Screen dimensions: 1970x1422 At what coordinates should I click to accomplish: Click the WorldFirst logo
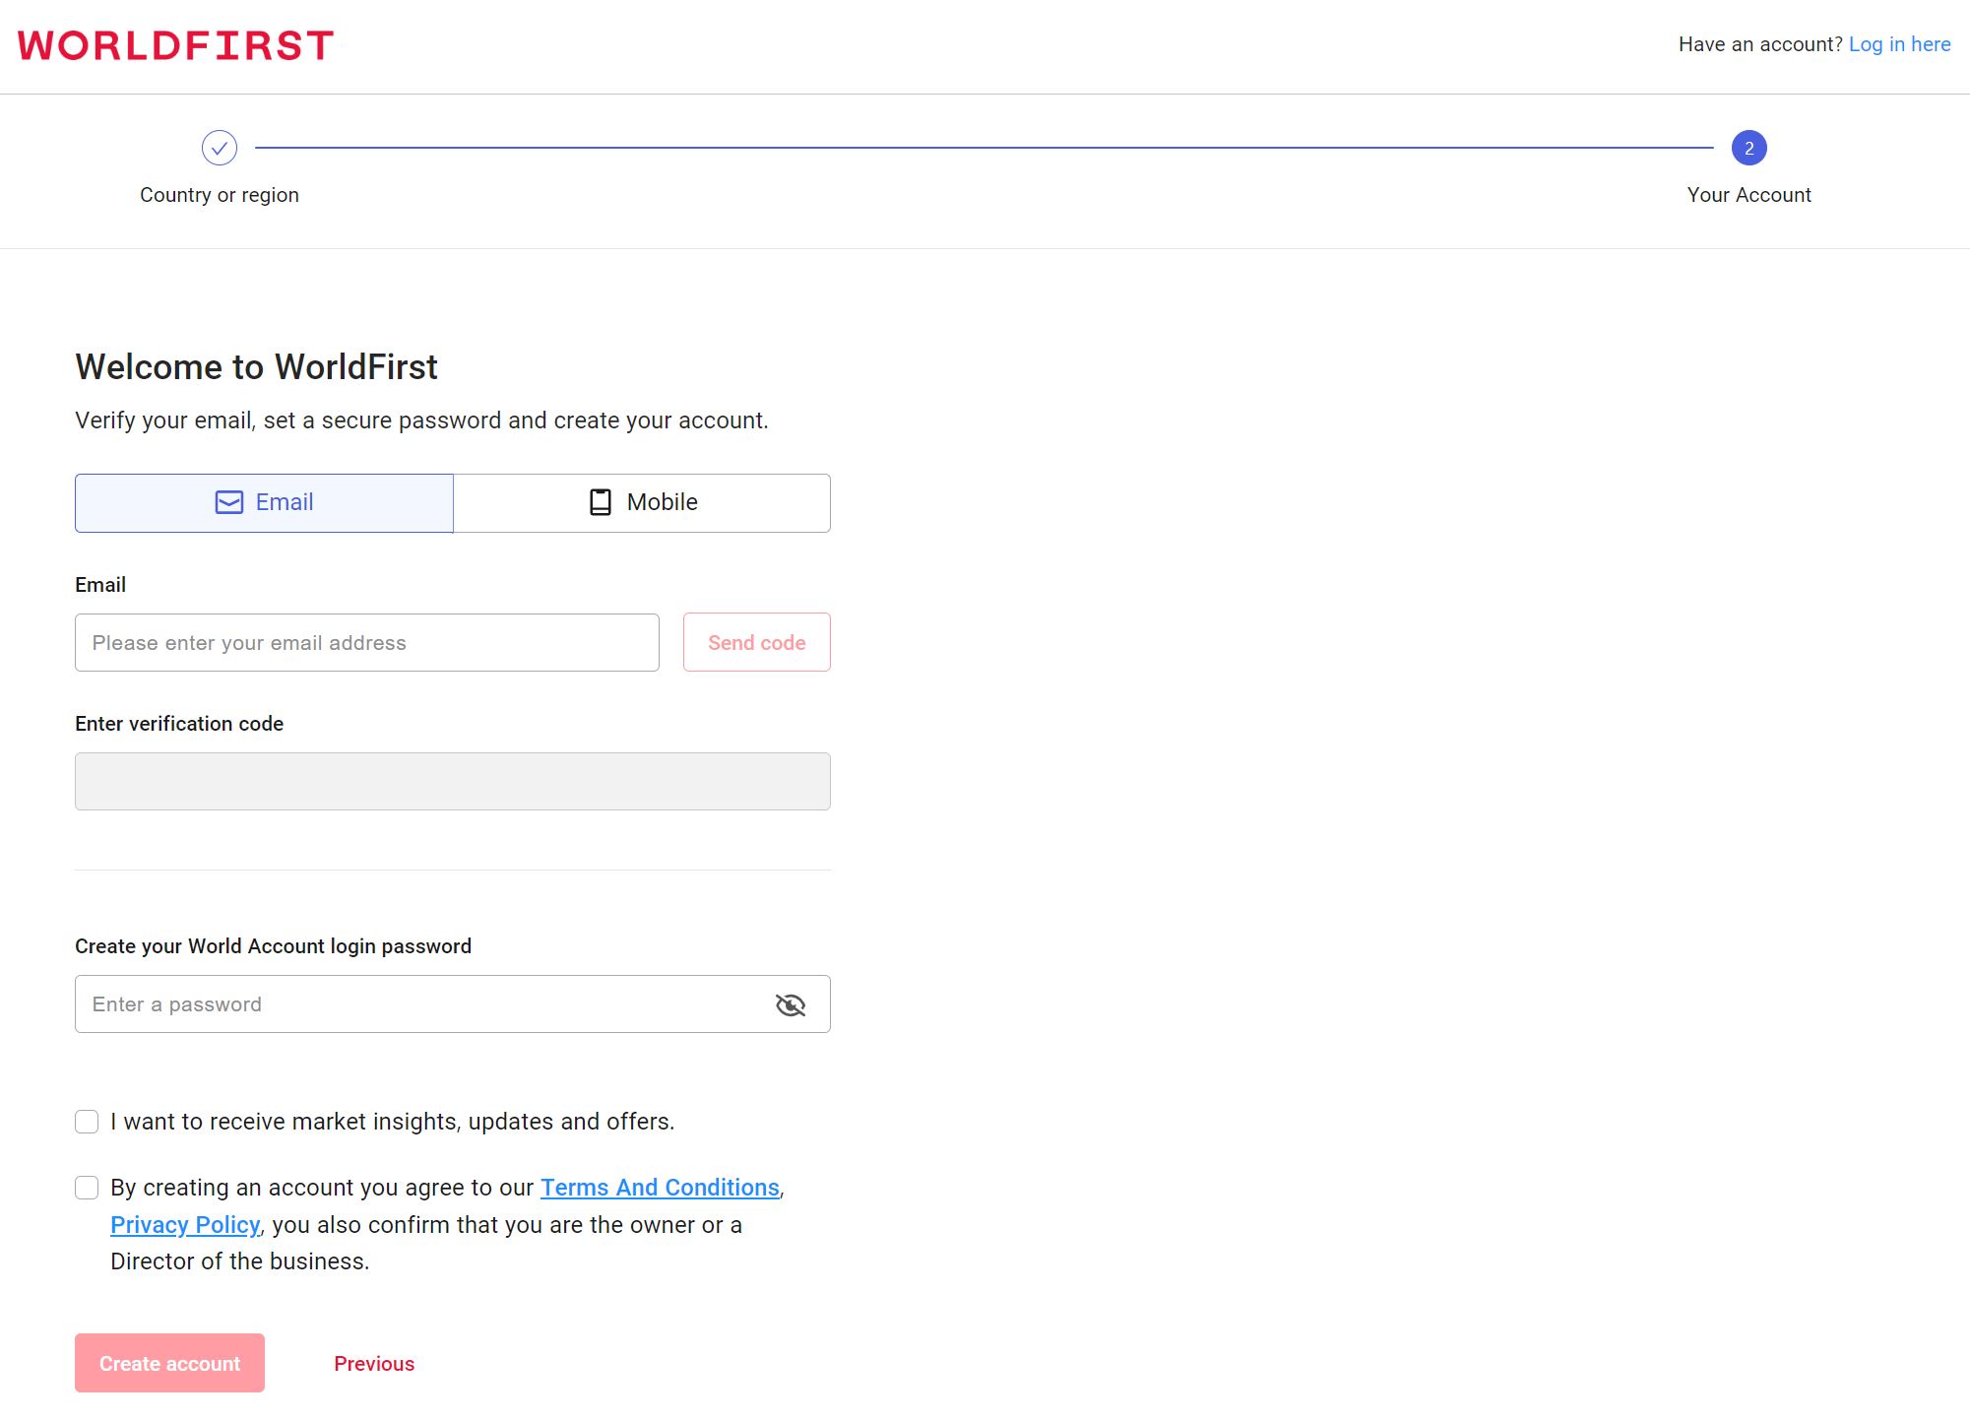point(175,45)
